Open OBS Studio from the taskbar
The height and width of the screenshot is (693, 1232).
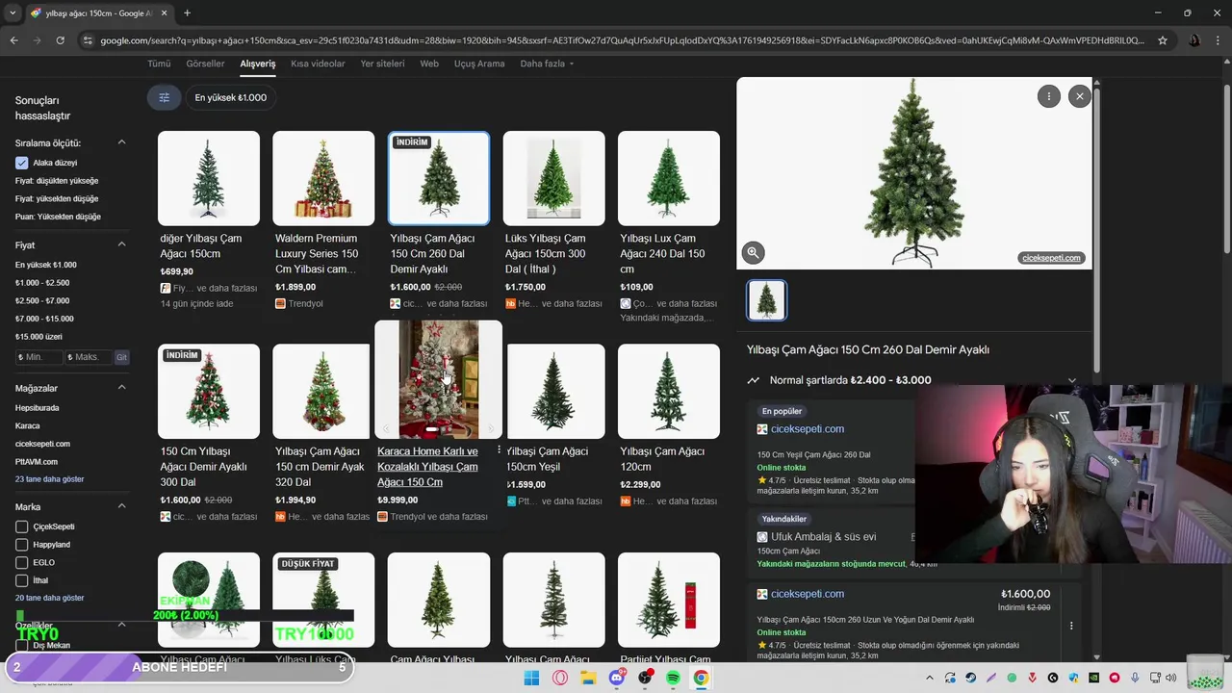645,678
